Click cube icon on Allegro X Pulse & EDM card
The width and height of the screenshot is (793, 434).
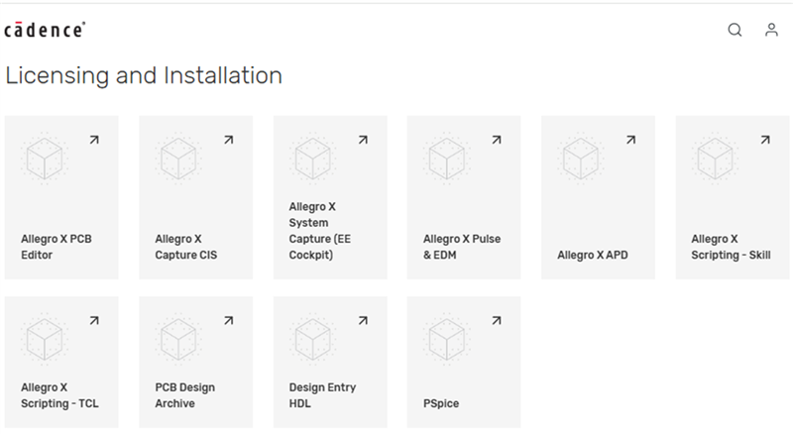pyautogui.click(x=447, y=159)
